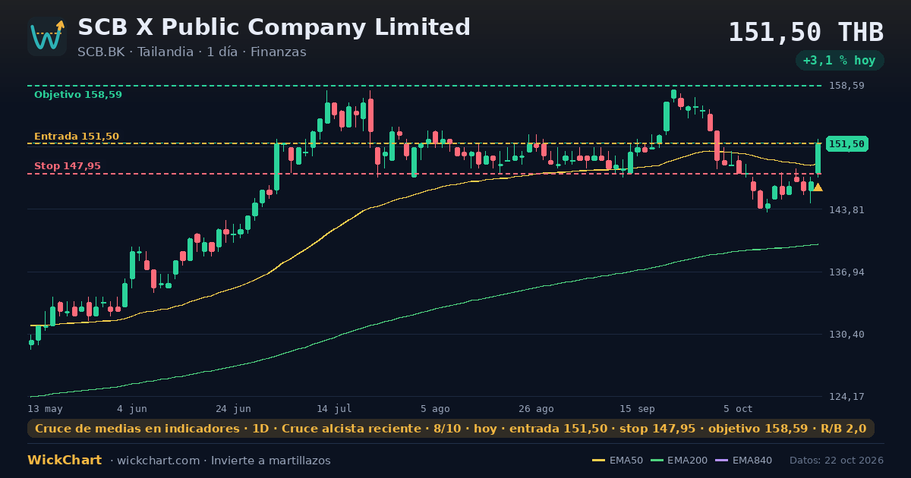This screenshot has height=478, width=911.
Task: Select the EMA840 legend entry
Action: pyautogui.click(x=743, y=461)
